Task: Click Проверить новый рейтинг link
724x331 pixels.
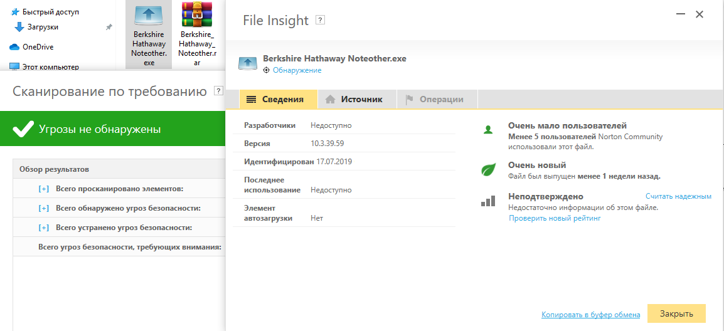Action: [x=555, y=218]
